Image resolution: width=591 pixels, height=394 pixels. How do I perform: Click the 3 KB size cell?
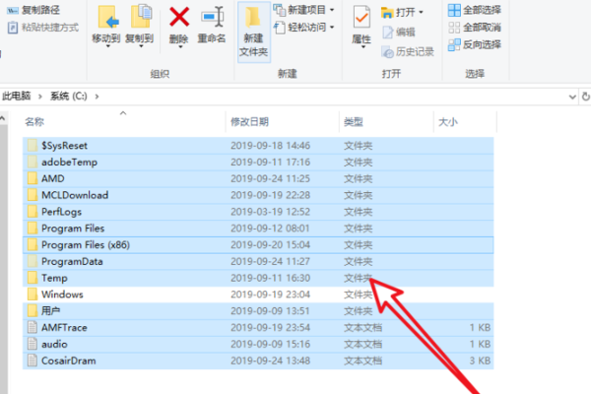480,361
